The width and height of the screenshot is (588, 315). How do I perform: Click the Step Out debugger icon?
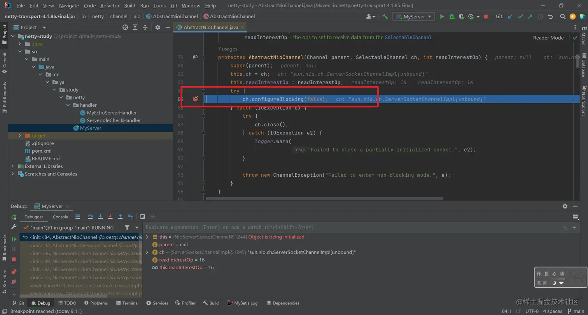[x=120, y=217]
